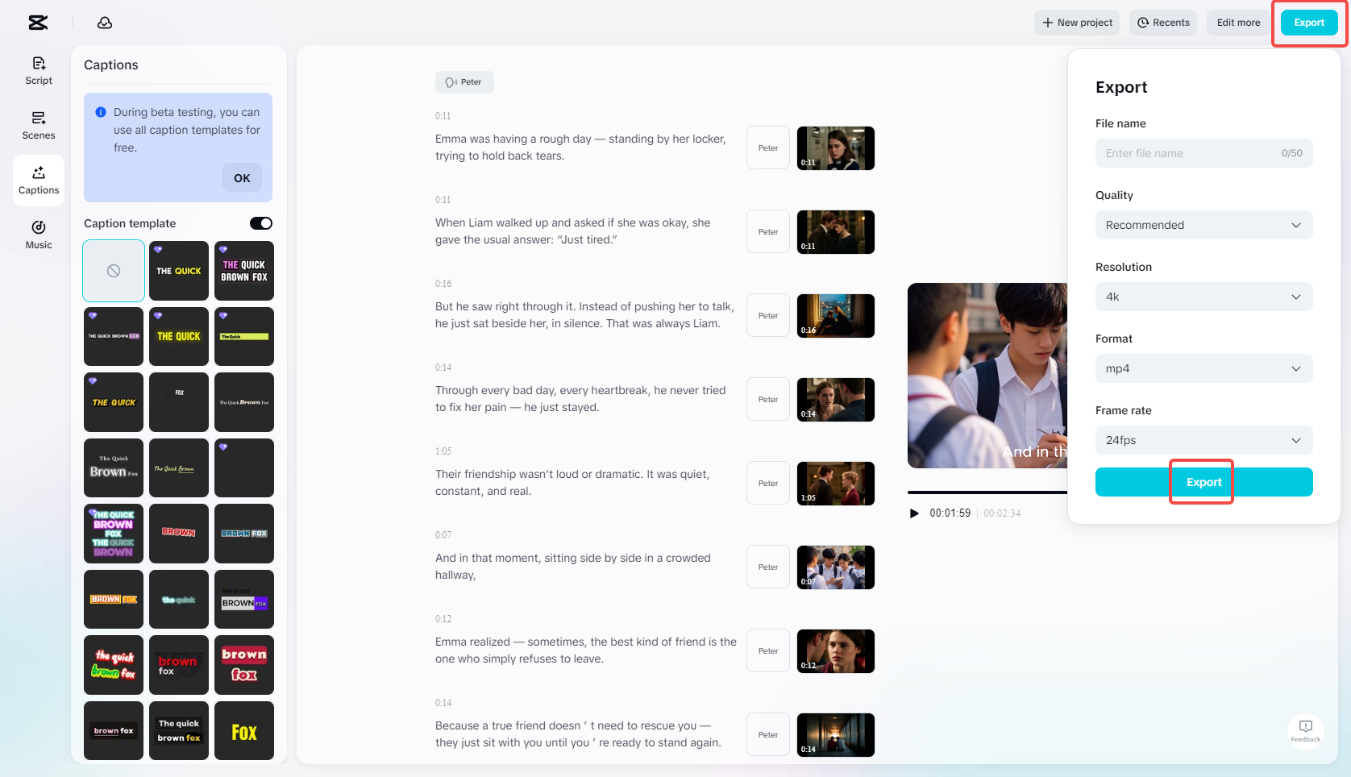
Task: Expand the Resolution dropdown showing 4k
Action: [1203, 297]
